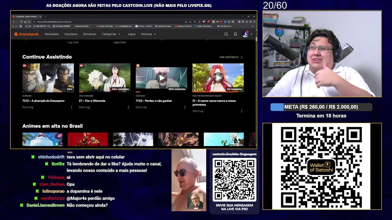The height and width of the screenshot is (220, 392).
Task: Open 'E7 - Flor e Oferenda' title
Action: pyautogui.click(x=92, y=101)
